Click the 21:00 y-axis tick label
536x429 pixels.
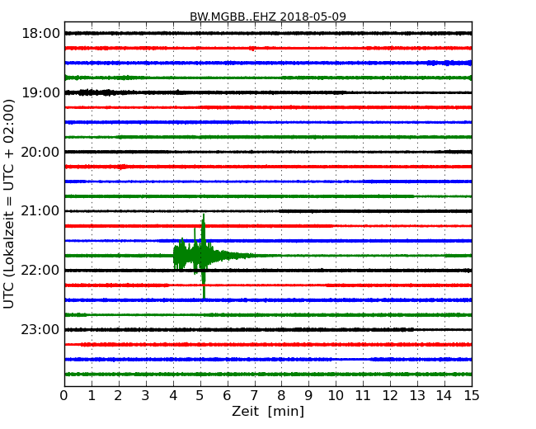click(x=40, y=211)
